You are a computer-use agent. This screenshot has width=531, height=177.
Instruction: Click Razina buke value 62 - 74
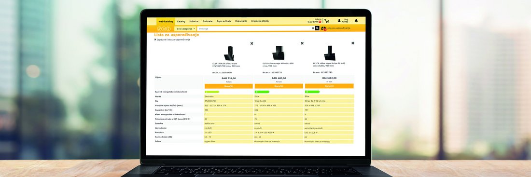click(208, 136)
